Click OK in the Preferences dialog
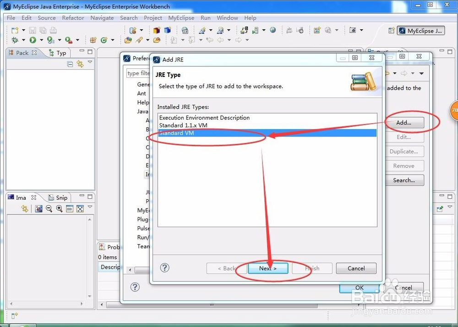This screenshot has height=327, width=458. click(359, 288)
